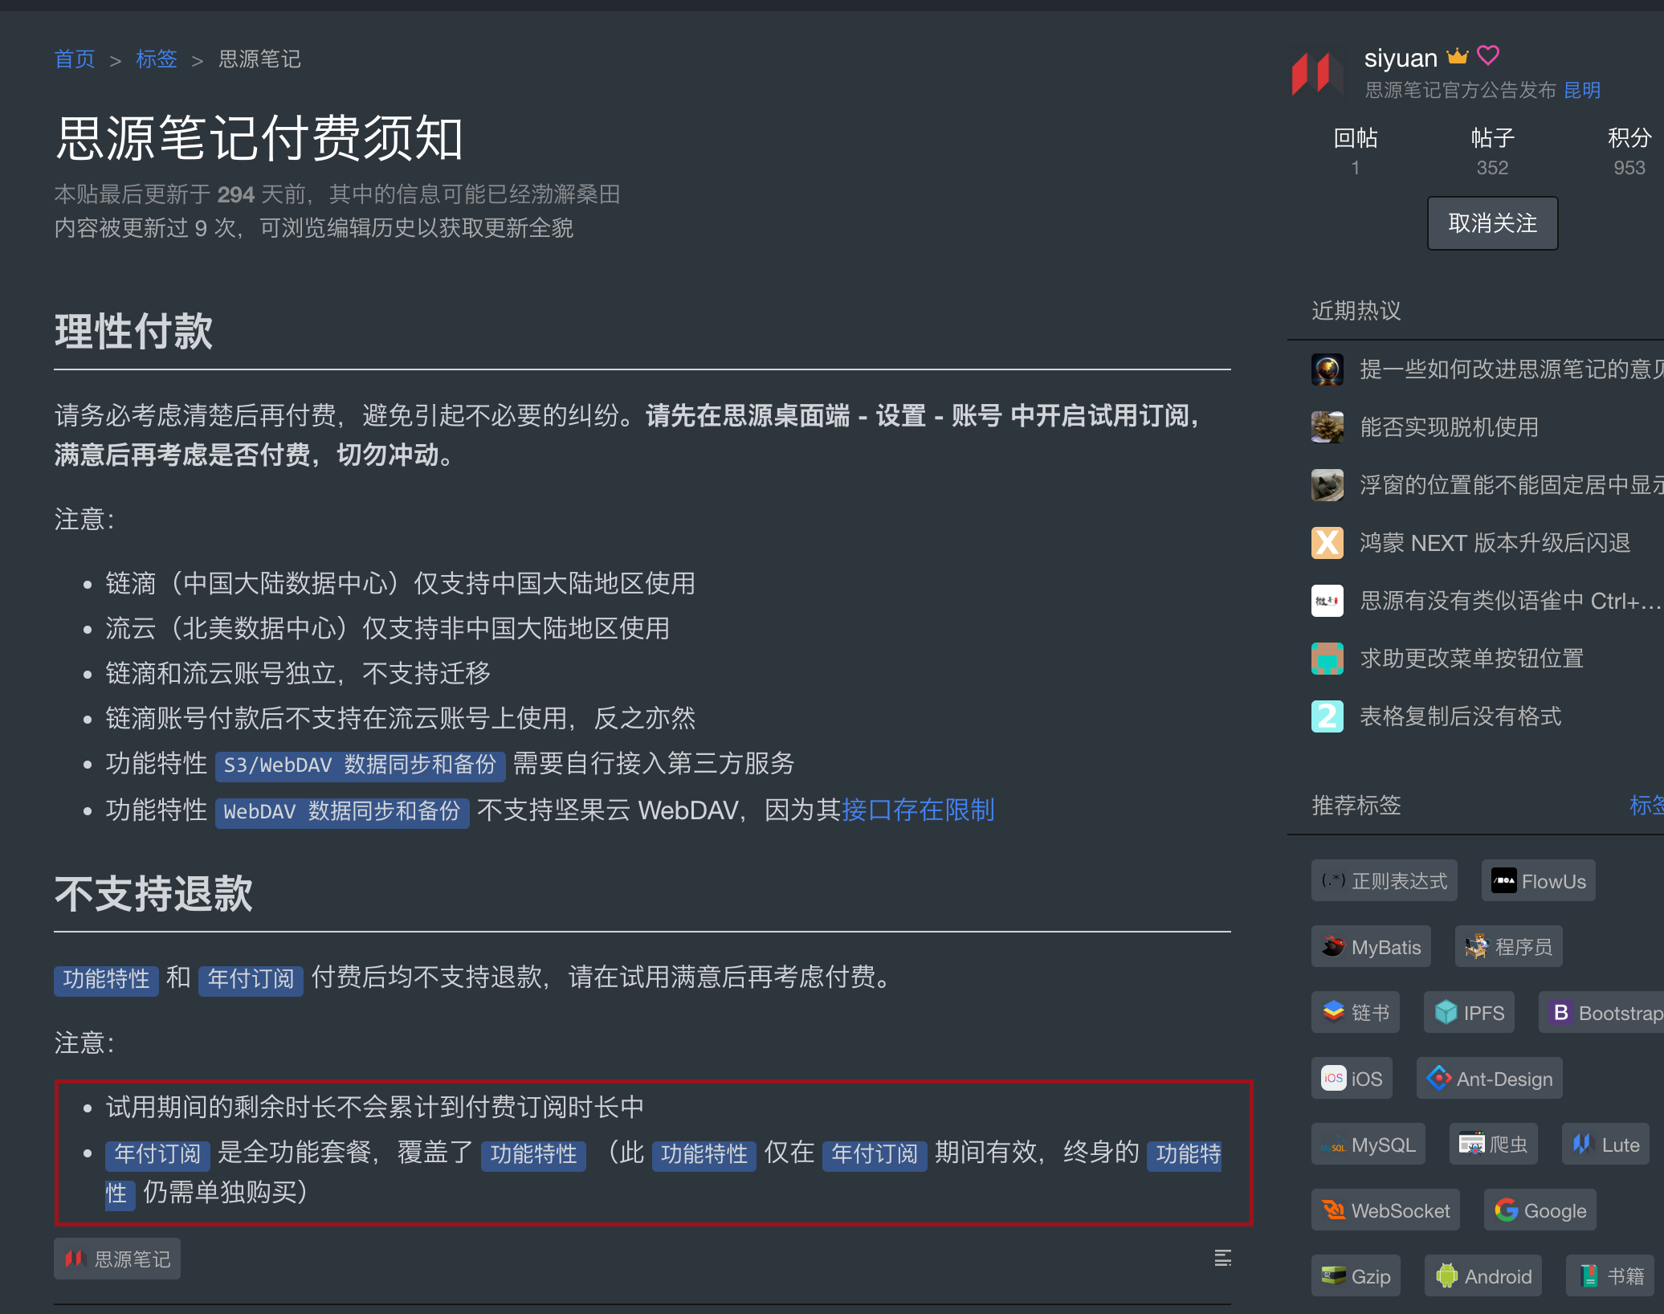Click the 思源笔记 tag below the post
The height and width of the screenshot is (1314, 1664).
click(x=117, y=1259)
